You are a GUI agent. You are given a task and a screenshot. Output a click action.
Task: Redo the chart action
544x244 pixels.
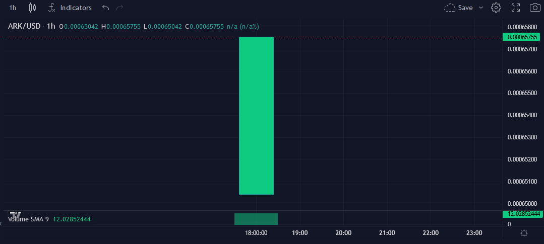(119, 8)
